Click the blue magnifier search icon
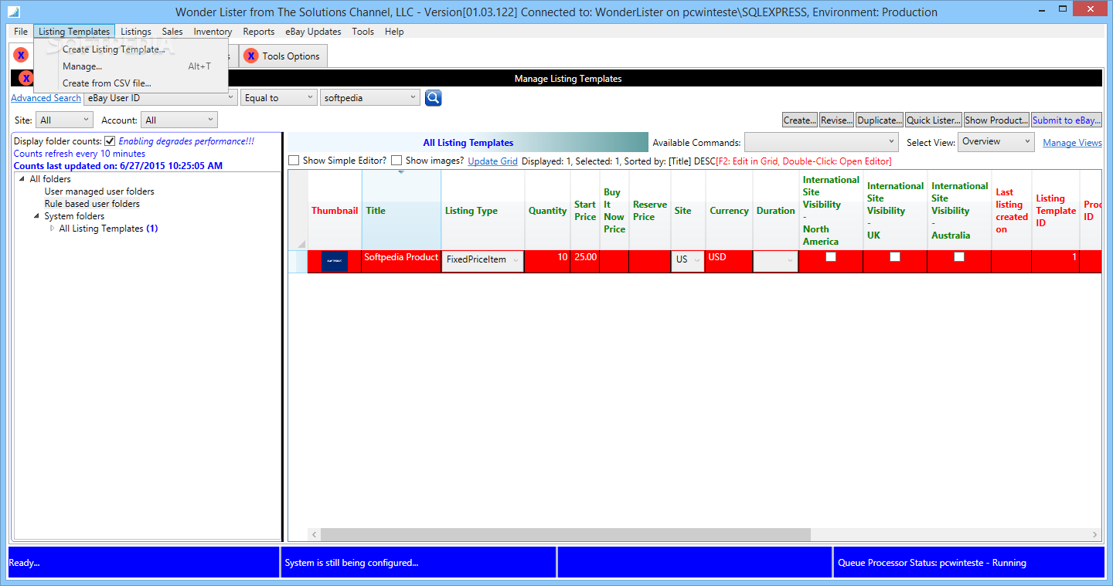The width and height of the screenshot is (1113, 586). pos(433,98)
